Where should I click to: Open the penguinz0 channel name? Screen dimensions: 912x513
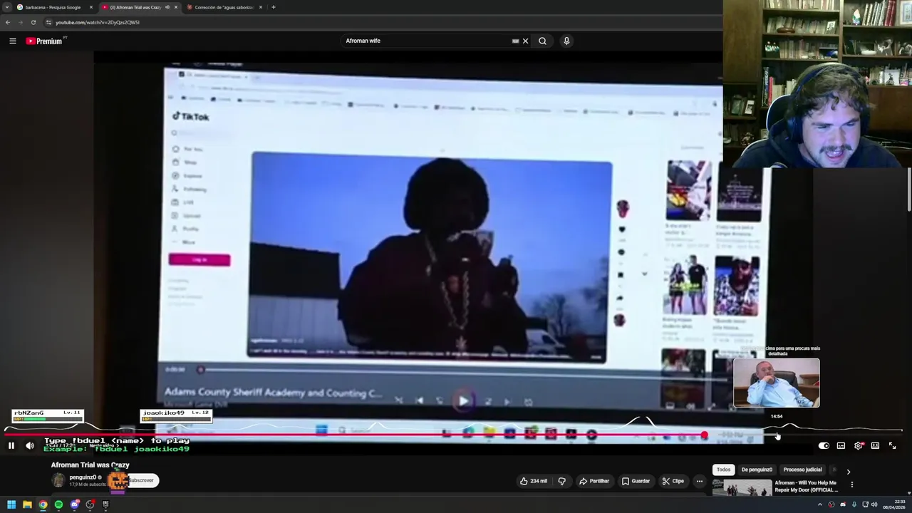[x=83, y=477]
